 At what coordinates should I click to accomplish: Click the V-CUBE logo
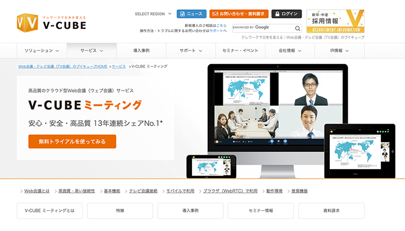point(51,23)
